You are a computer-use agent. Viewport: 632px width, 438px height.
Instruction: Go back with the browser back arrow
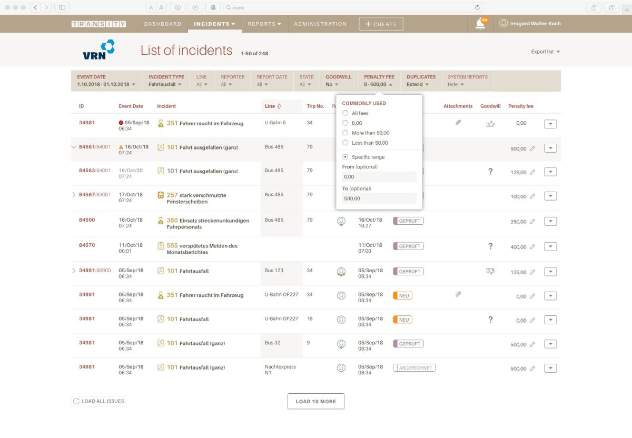(36, 7)
